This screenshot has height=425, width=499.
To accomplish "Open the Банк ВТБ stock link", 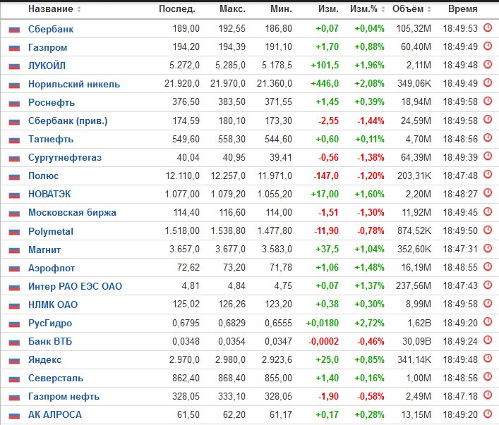I will pos(50,342).
